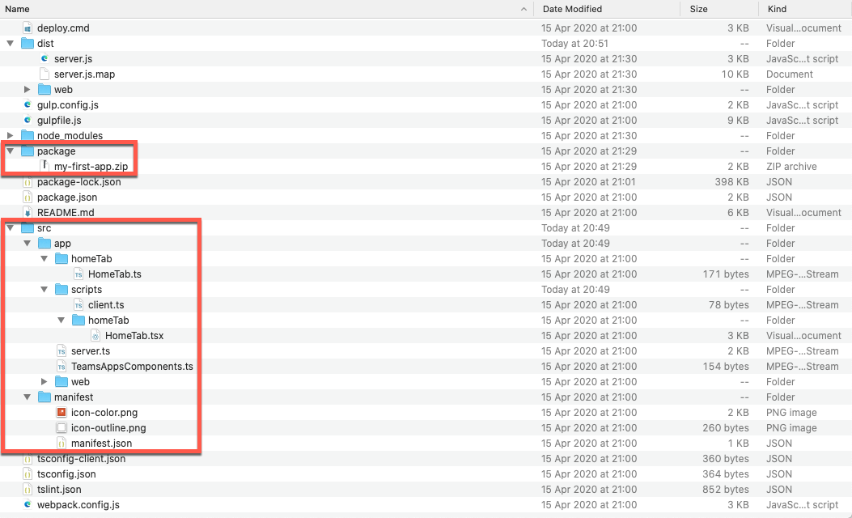Viewport: 852px width, 518px height.
Task: Click the icon-color.png file icon
Action: coord(61,413)
